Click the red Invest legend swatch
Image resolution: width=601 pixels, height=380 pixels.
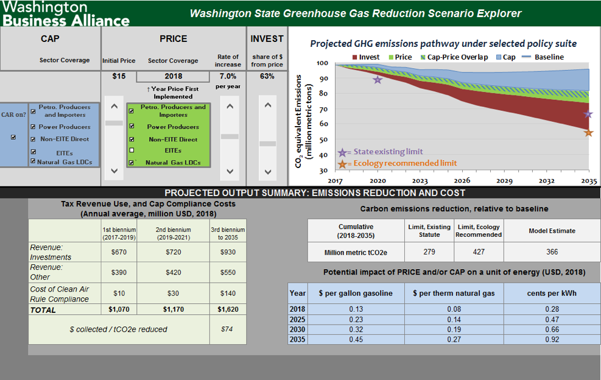tap(355, 57)
